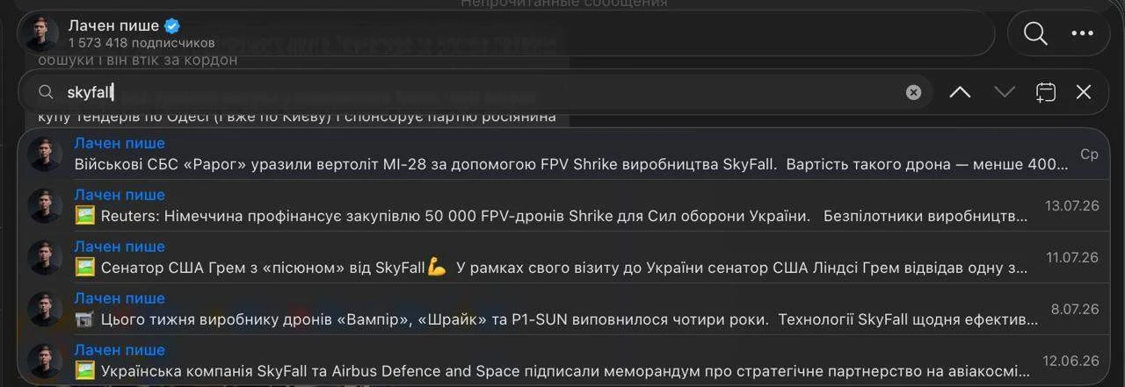Open the result about Вампір and Шрайк drones
Image resolution: width=1125 pixels, height=387 pixels.
pos(562,310)
